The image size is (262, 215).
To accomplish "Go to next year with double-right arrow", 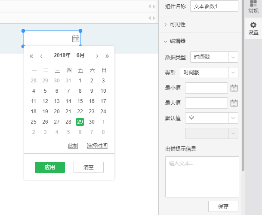I will (x=107, y=56).
